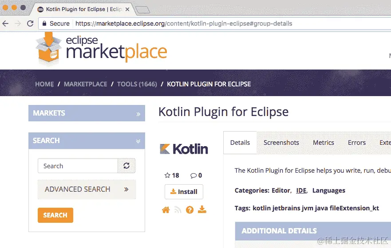
Task: Click the Install button
Action: tap(184, 192)
